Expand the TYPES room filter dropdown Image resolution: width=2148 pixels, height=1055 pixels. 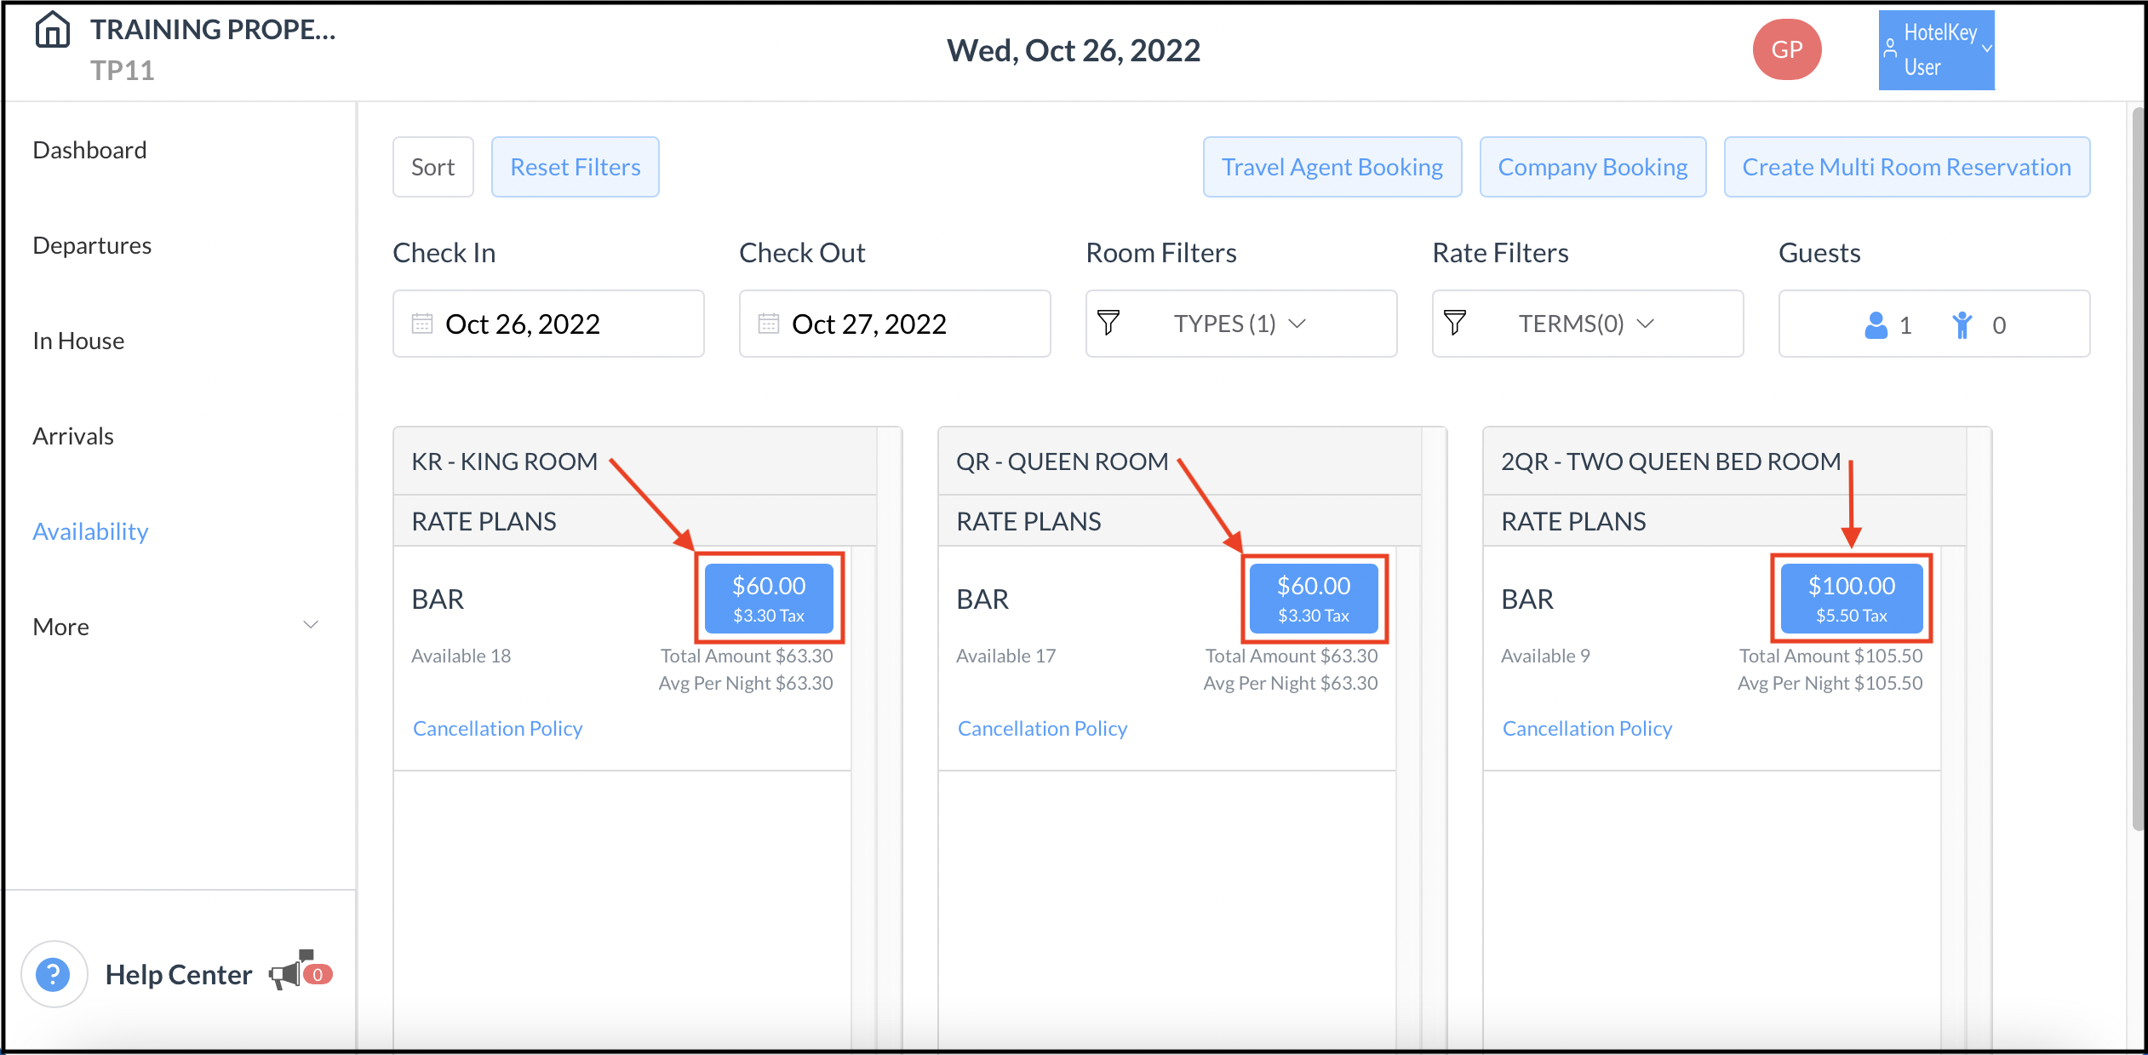tap(1240, 324)
